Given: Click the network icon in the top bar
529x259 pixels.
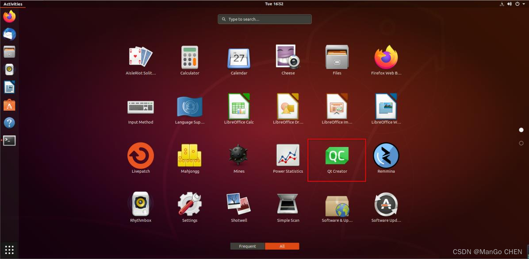Looking at the screenshot, I should pyautogui.click(x=501, y=4).
